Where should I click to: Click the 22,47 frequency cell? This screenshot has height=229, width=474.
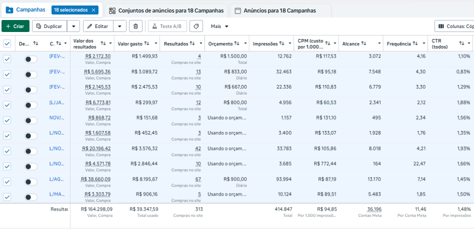pos(420,163)
